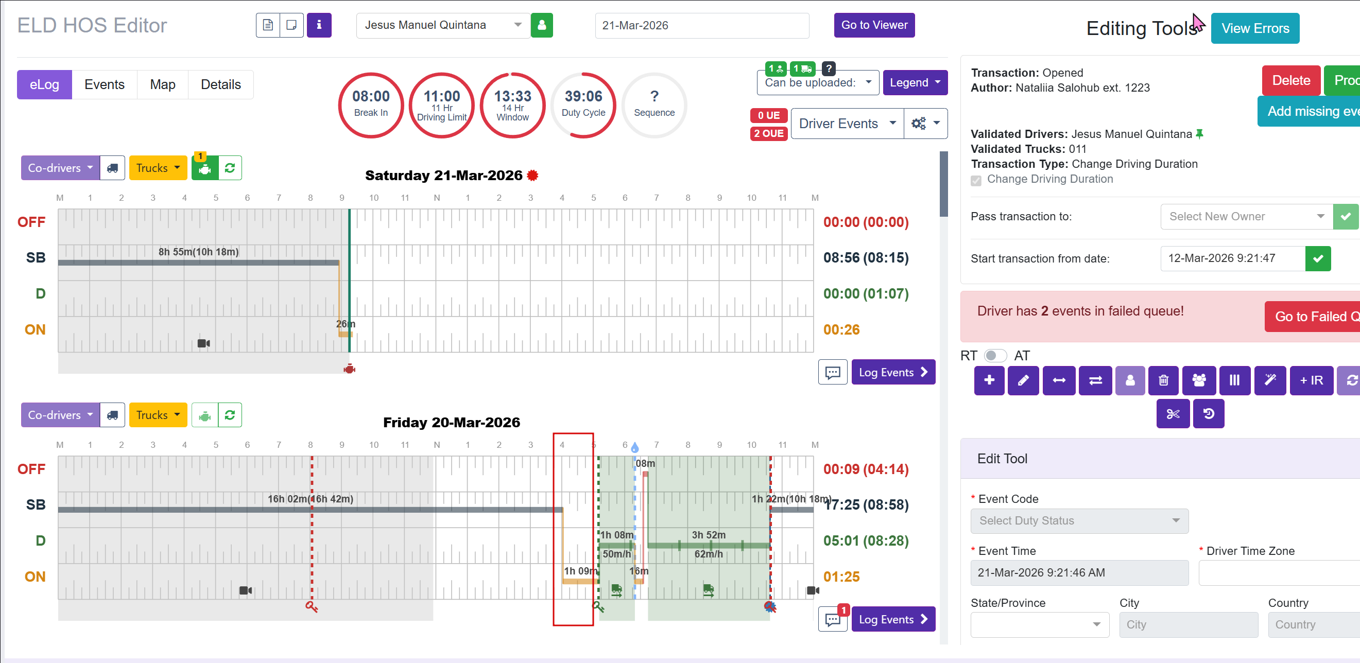1360x663 pixels.
Task: Expand the Legend dropdown
Action: pyautogui.click(x=915, y=82)
